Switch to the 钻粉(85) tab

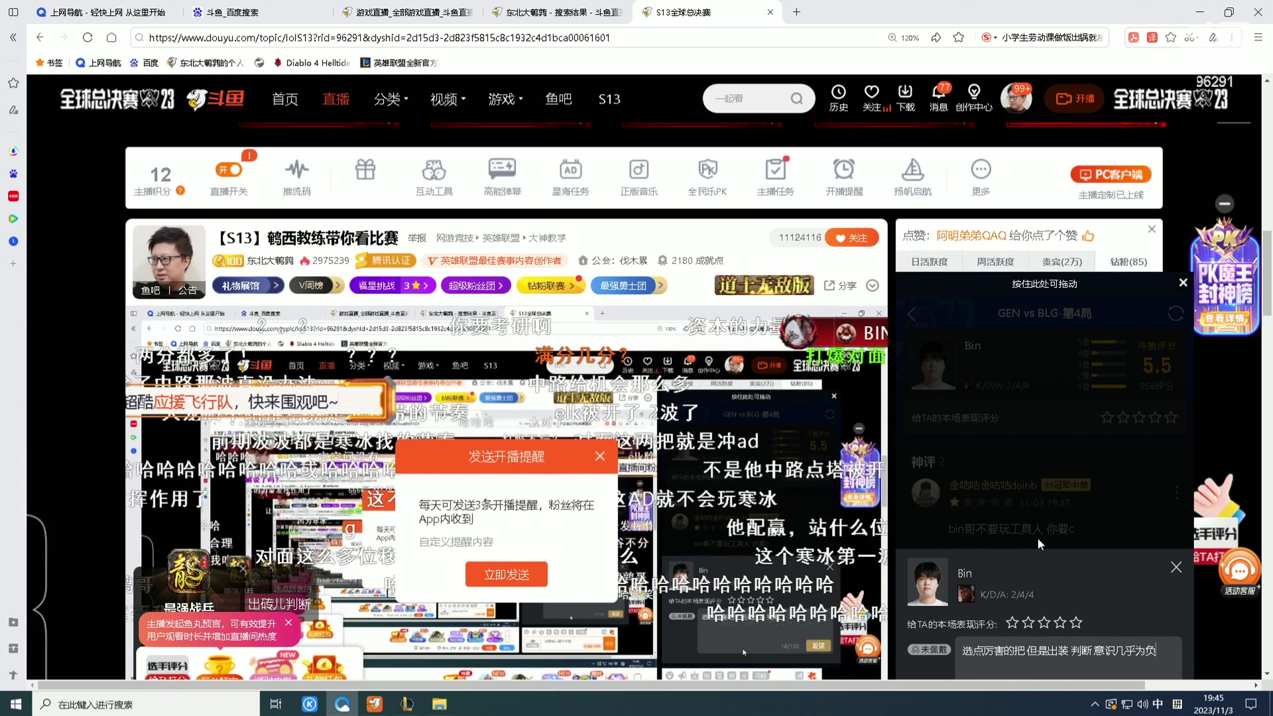click(1127, 261)
